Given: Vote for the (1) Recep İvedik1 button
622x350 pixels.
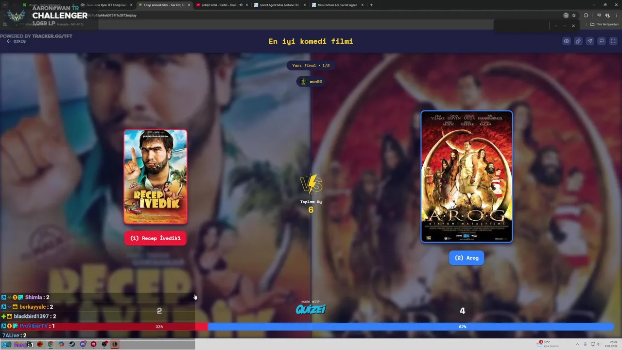Looking at the screenshot, I should pyautogui.click(x=155, y=238).
